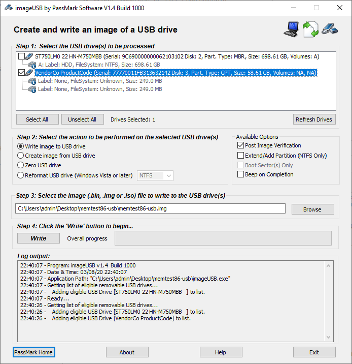352x364 pixels.
Task: Click the image file path field
Action: [150, 208]
